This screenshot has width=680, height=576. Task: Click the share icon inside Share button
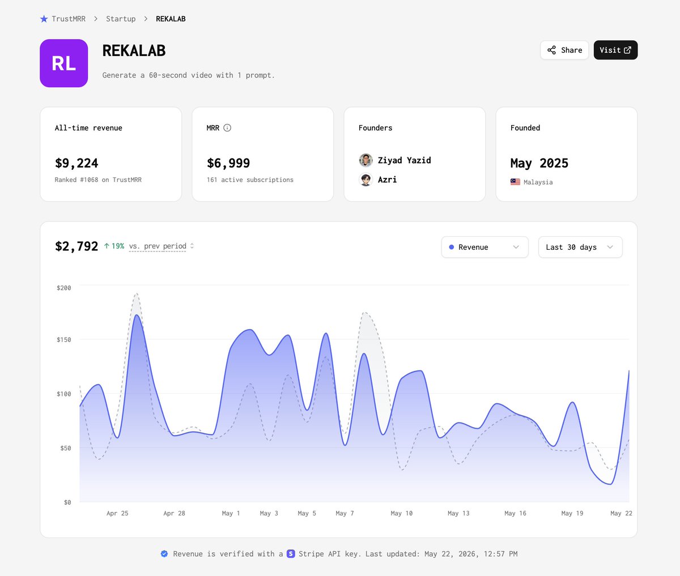[551, 50]
